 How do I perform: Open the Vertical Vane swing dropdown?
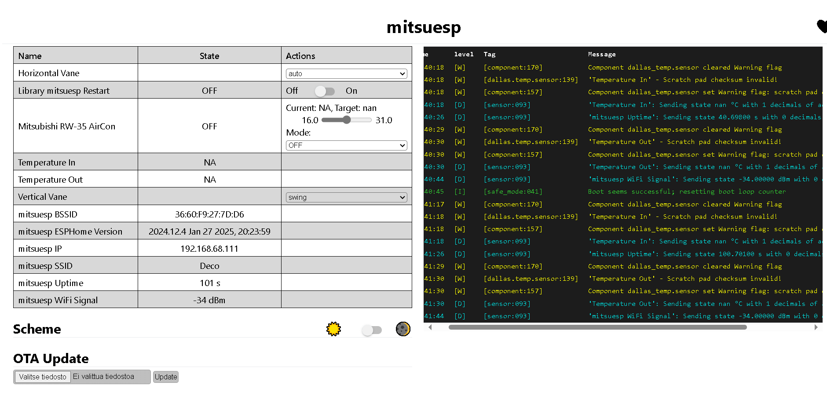coord(346,197)
